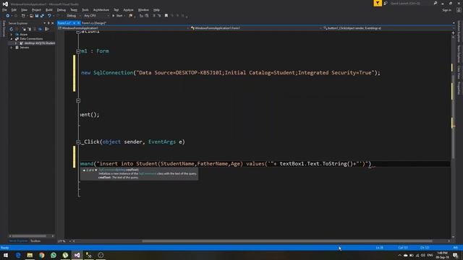Expand the Servers node
The image size is (463, 260).
click(x=12, y=48)
